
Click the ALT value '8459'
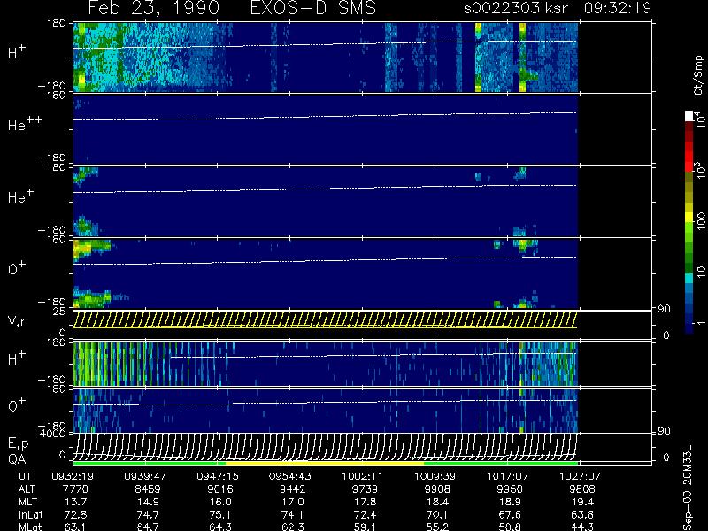[148, 489]
